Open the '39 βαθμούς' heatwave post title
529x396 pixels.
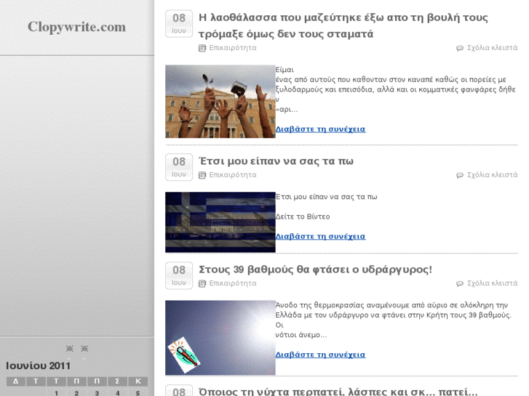[x=315, y=270]
